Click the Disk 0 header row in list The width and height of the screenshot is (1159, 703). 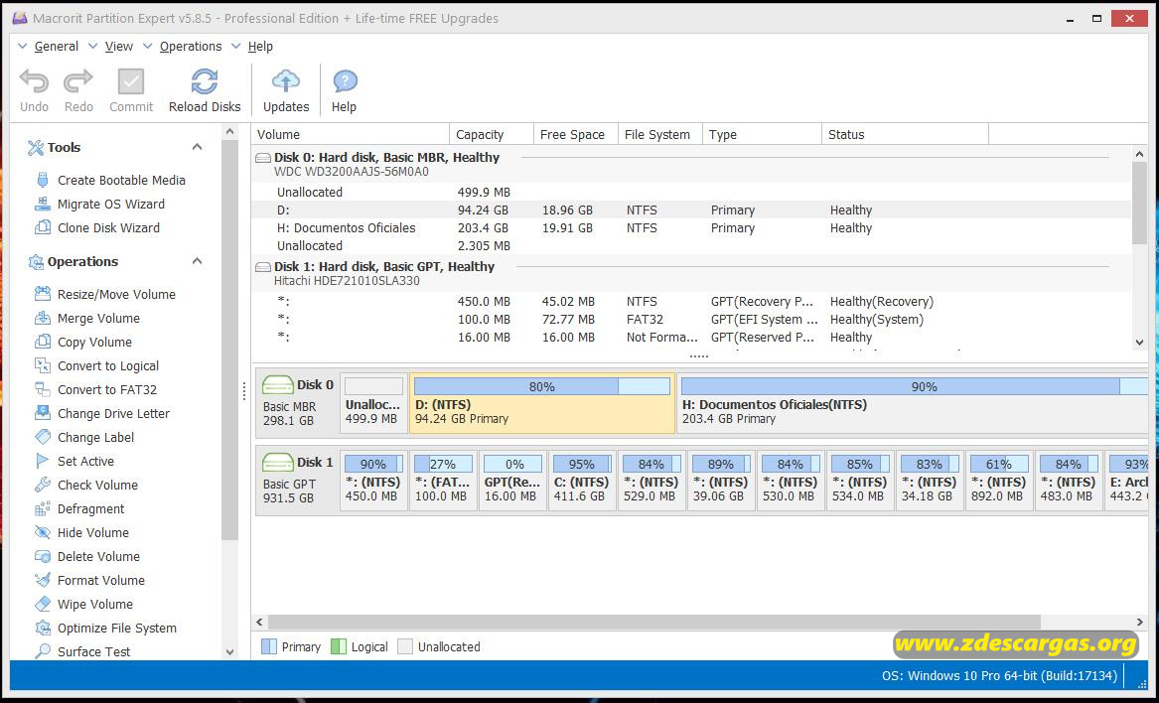(691, 164)
